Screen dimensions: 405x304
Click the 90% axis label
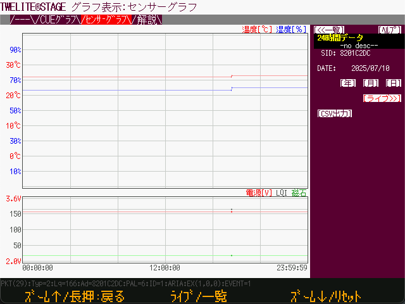pos(15,49)
